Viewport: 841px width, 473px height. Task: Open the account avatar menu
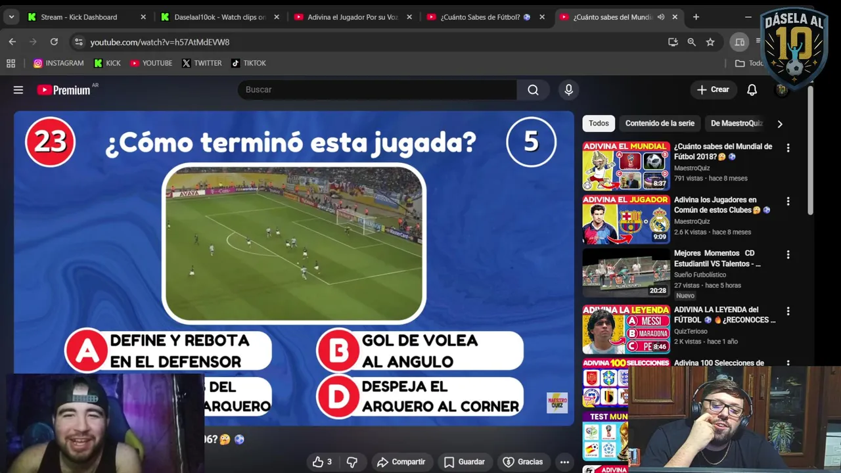click(781, 89)
